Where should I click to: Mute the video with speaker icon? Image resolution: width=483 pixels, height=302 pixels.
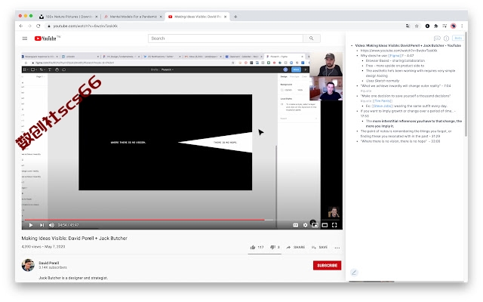(51, 225)
